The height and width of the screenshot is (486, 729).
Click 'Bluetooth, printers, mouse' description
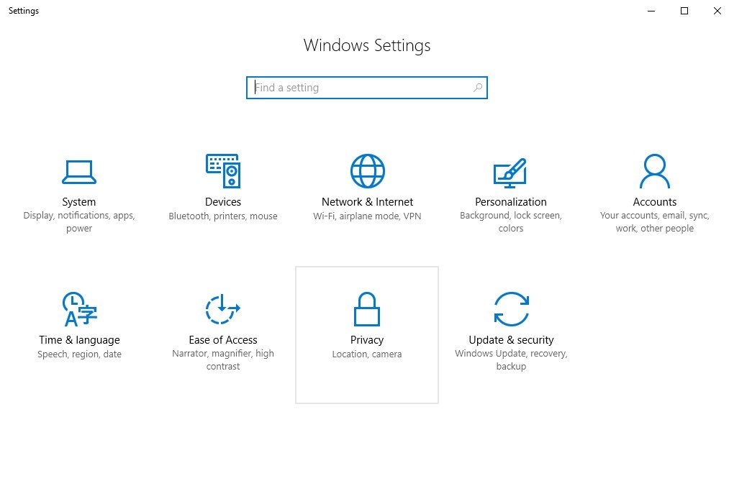click(222, 216)
